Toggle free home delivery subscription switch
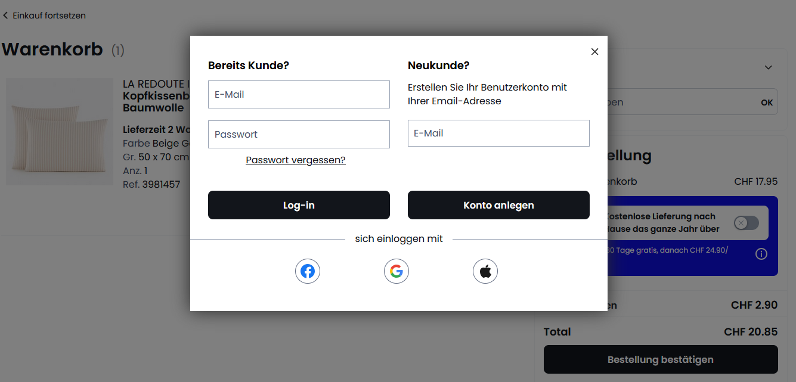This screenshot has height=382, width=796. [x=747, y=223]
